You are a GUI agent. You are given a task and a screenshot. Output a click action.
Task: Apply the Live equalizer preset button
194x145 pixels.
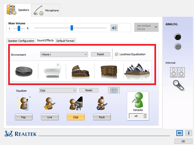(x=50, y=117)
